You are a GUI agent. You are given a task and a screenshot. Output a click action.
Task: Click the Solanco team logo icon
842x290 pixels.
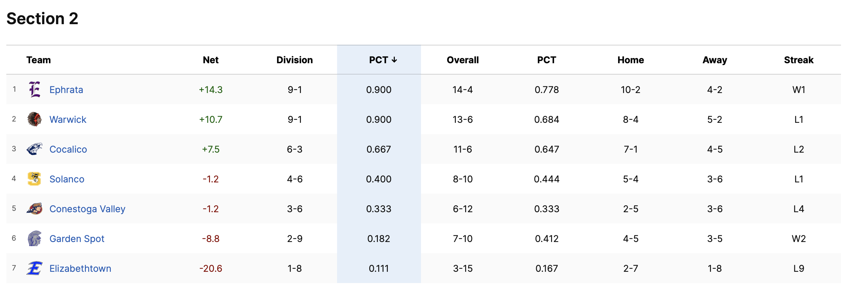tap(35, 179)
